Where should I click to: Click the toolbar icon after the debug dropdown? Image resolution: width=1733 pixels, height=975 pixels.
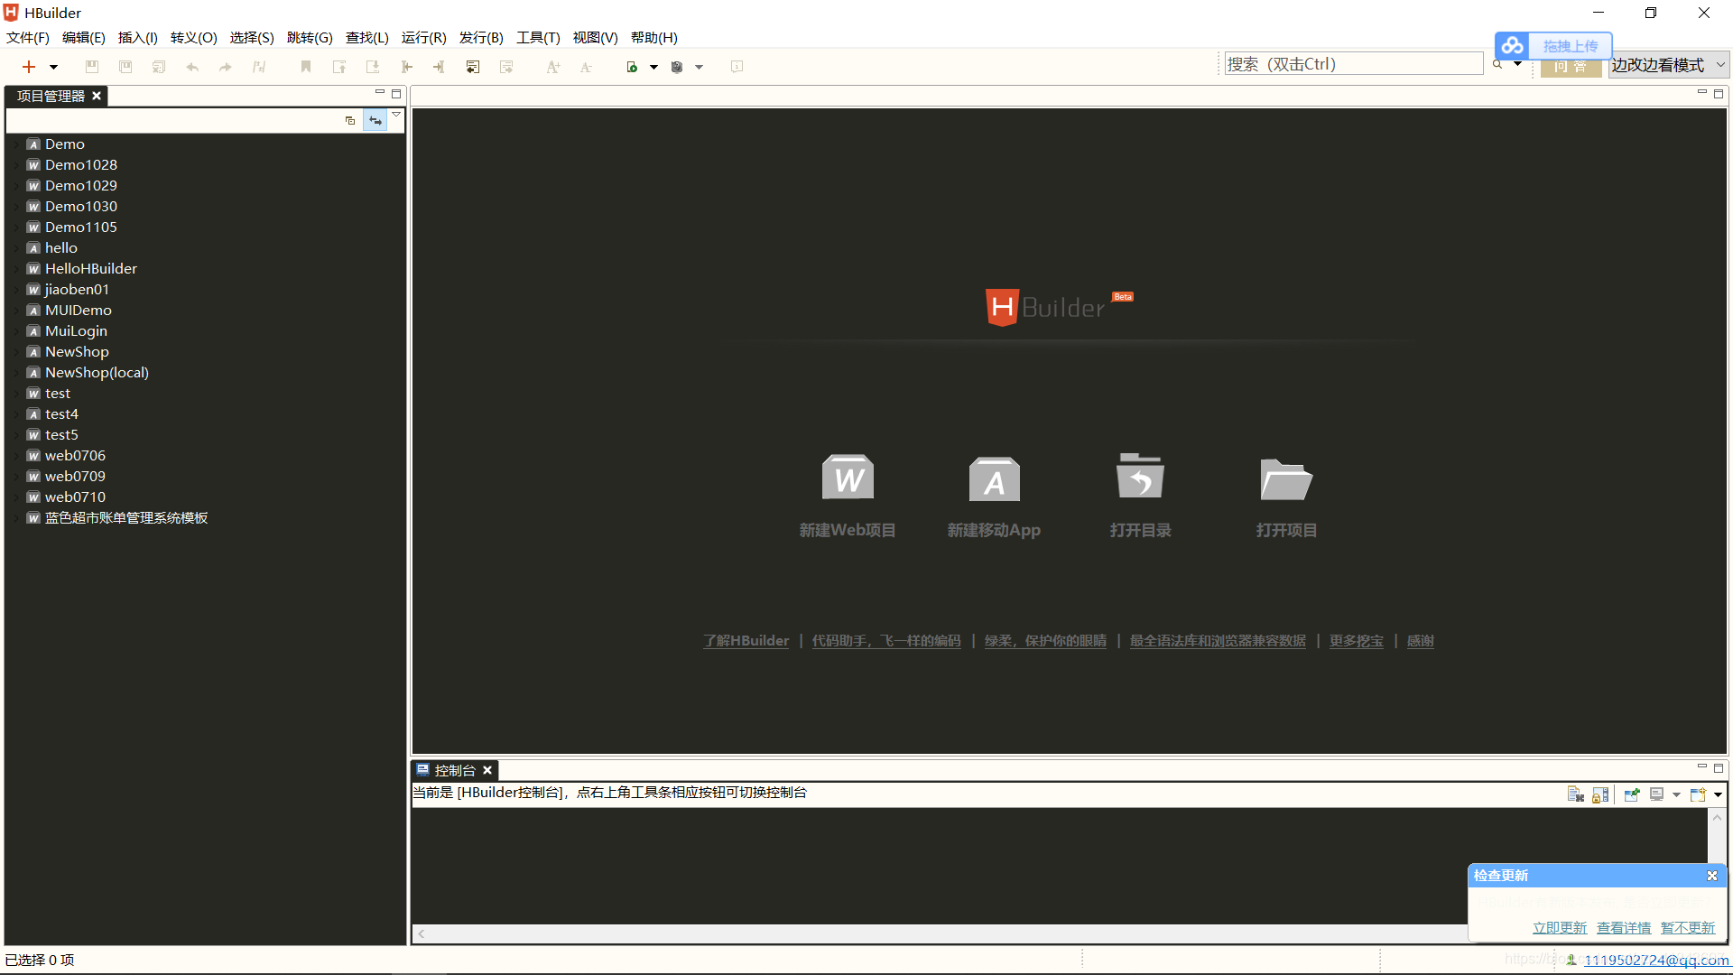click(737, 67)
